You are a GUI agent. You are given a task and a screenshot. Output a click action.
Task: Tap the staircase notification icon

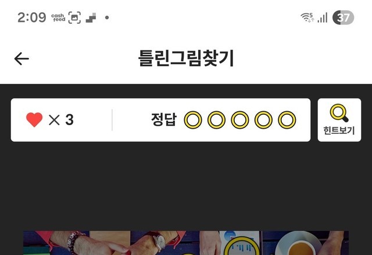(x=91, y=18)
